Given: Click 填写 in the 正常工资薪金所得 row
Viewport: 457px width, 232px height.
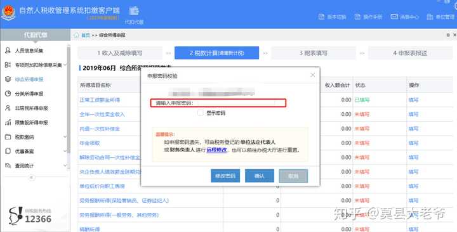Looking at the screenshot, I should tap(413, 100).
